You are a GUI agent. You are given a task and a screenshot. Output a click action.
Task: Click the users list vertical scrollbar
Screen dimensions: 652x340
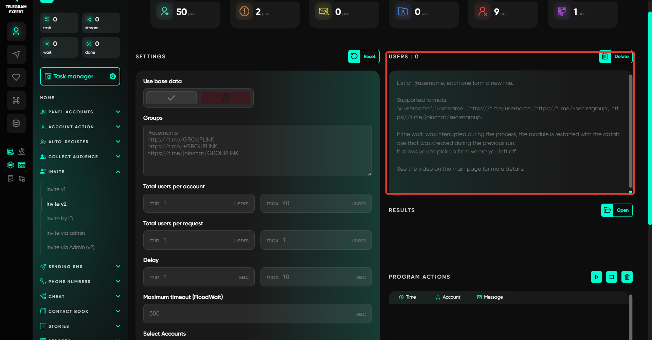[630, 131]
